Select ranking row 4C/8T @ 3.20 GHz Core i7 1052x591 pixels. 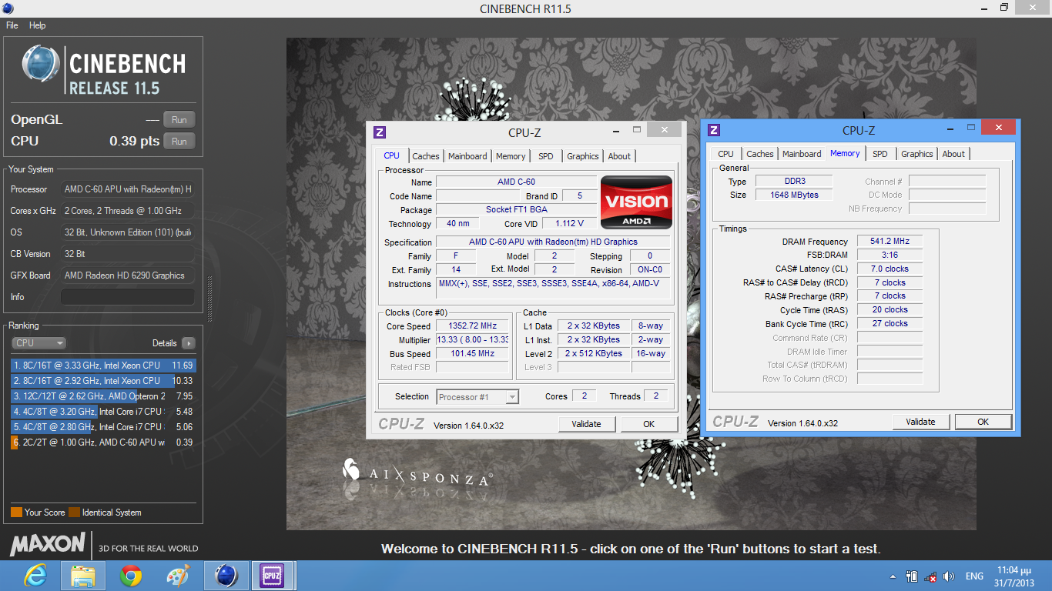(x=103, y=412)
